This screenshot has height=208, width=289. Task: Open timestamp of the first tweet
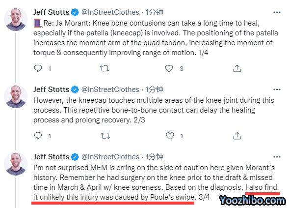point(154,12)
